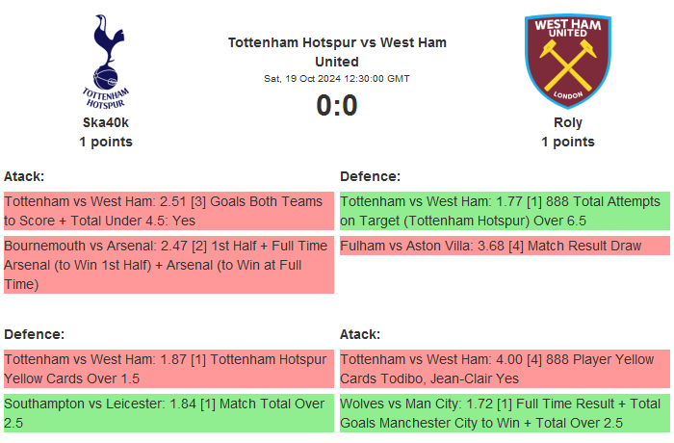Select the Fulham vs Aston Villa draw bet

coord(505,247)
